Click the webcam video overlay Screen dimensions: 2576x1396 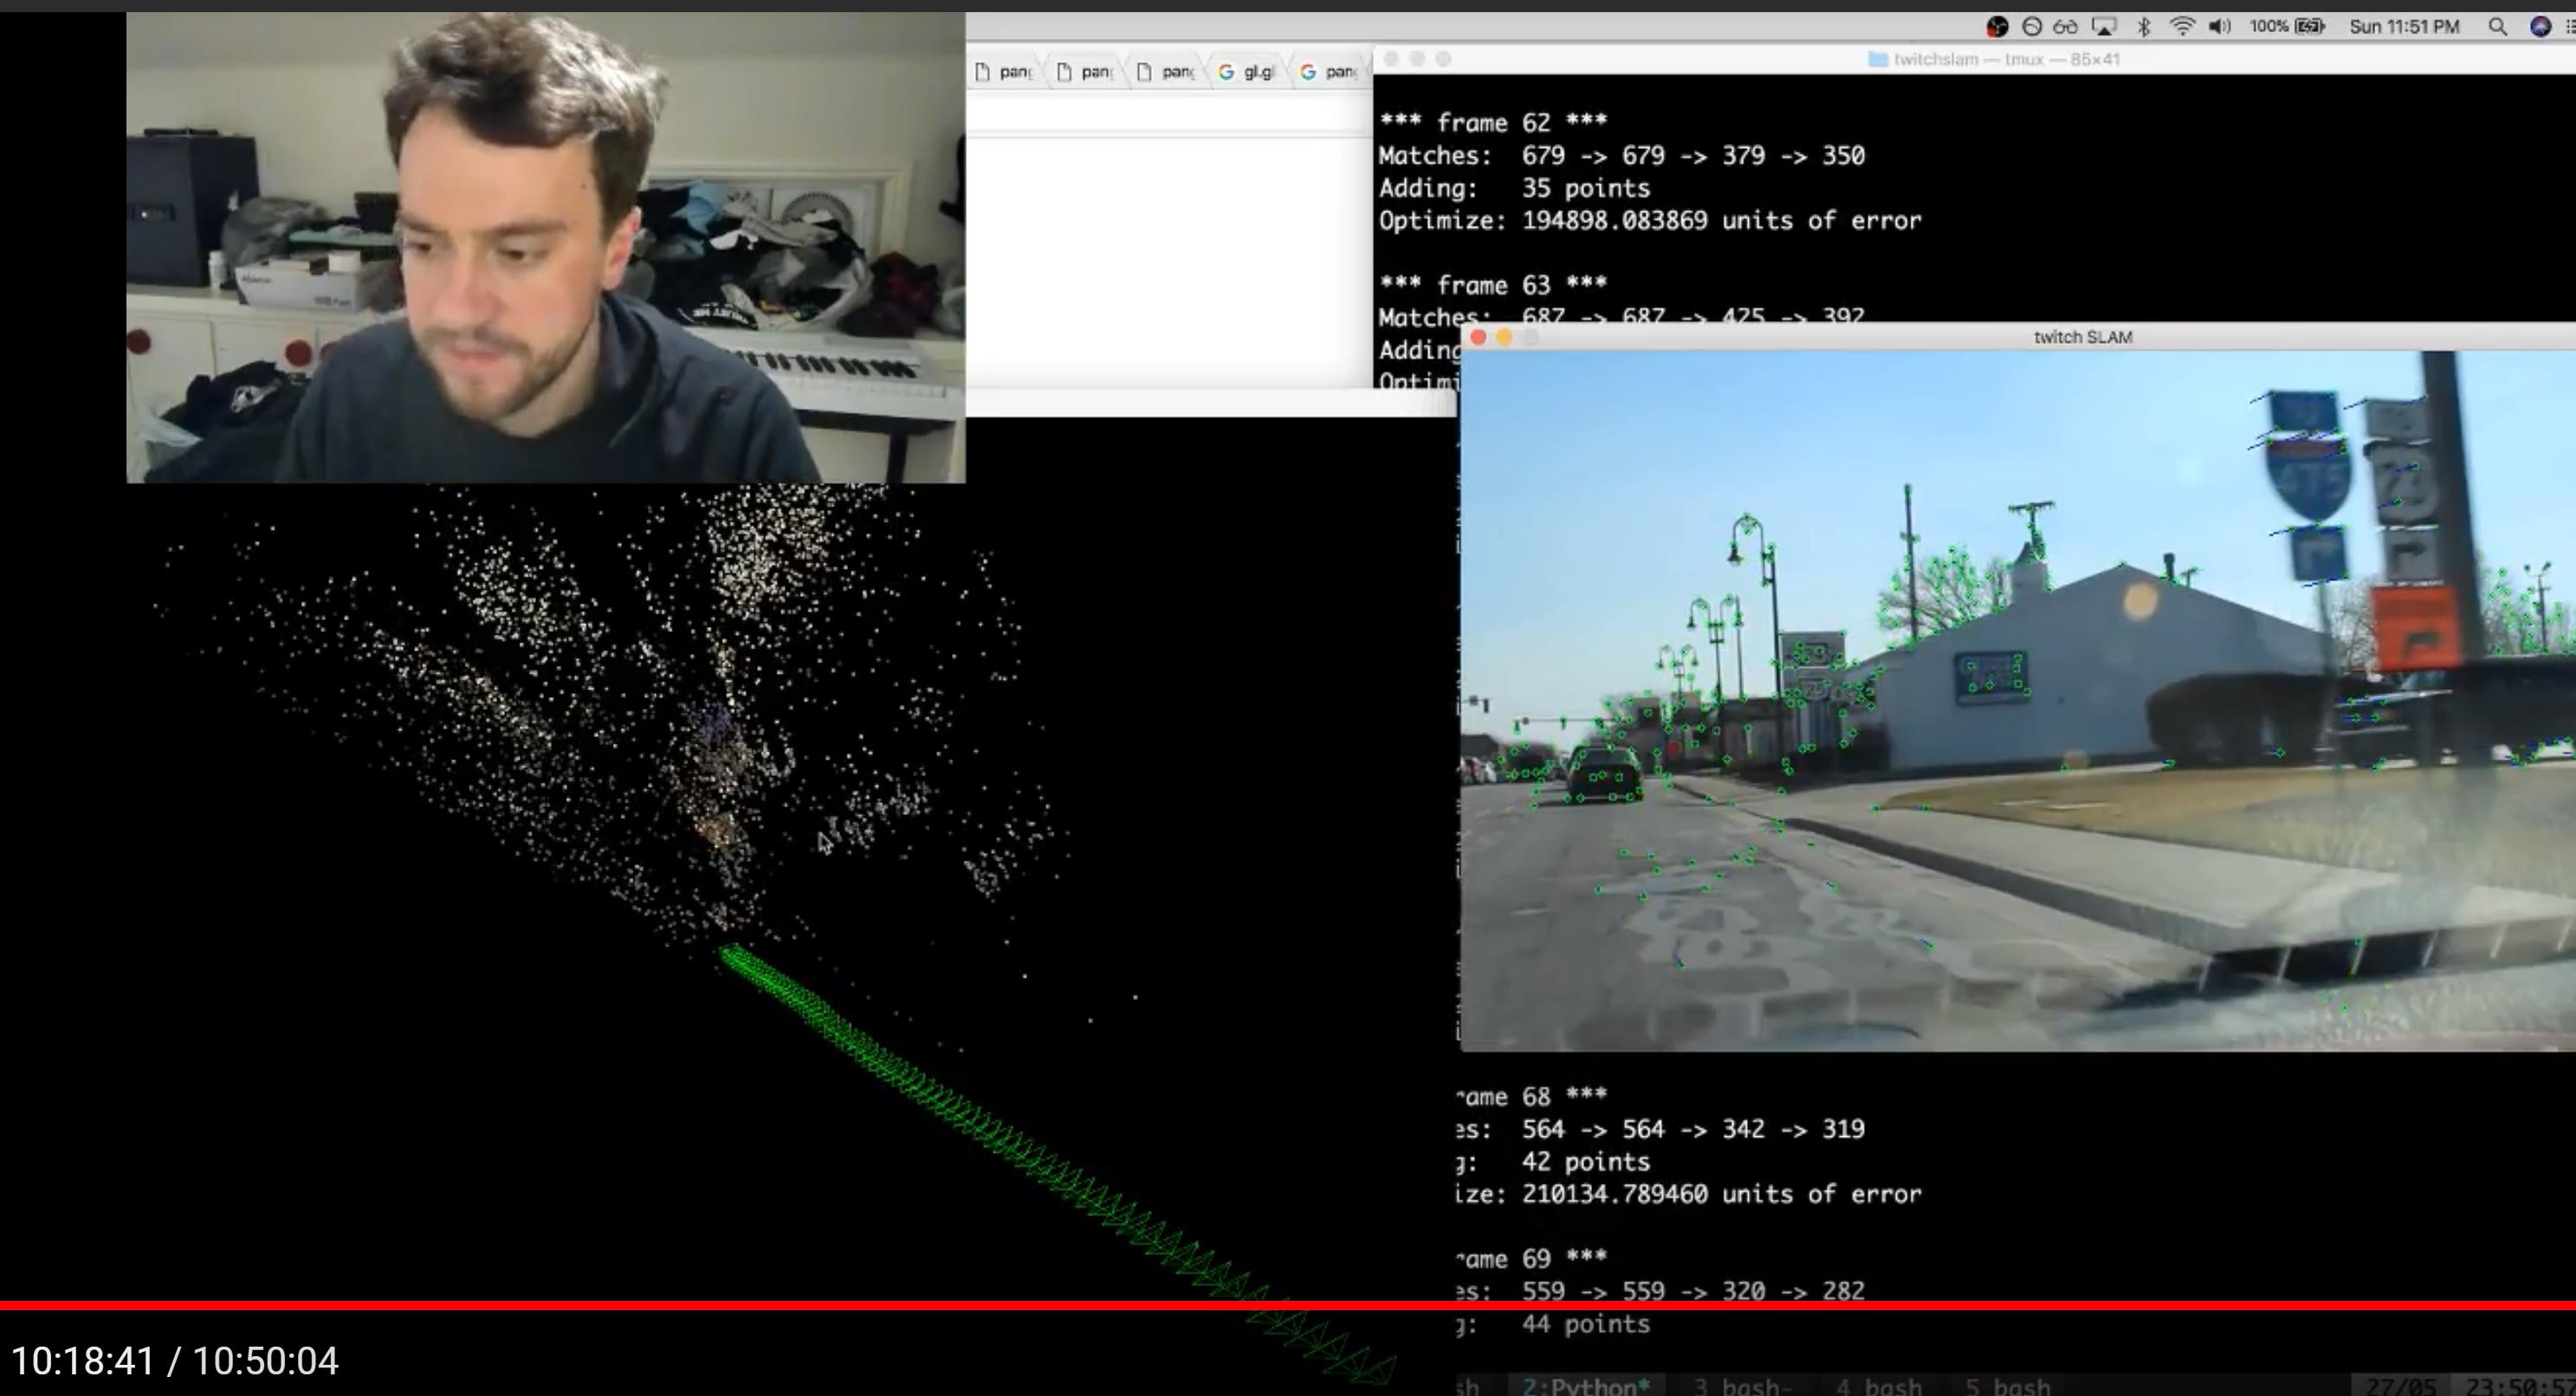(545, 248)
